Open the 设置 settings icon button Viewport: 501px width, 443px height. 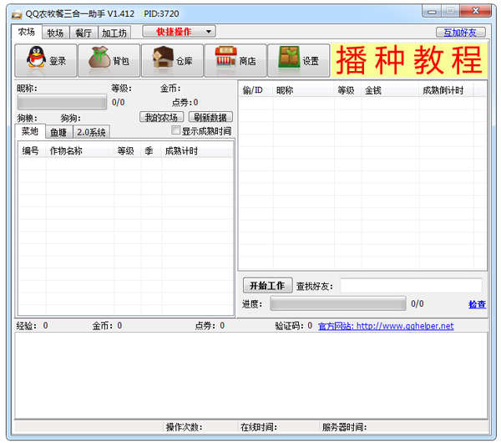pyautogui.click(x=298, y=60)
